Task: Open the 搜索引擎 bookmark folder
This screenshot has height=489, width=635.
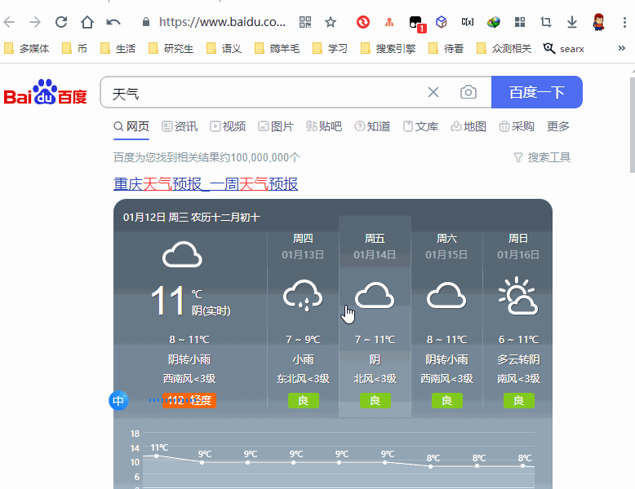Action: coord(388,49)
